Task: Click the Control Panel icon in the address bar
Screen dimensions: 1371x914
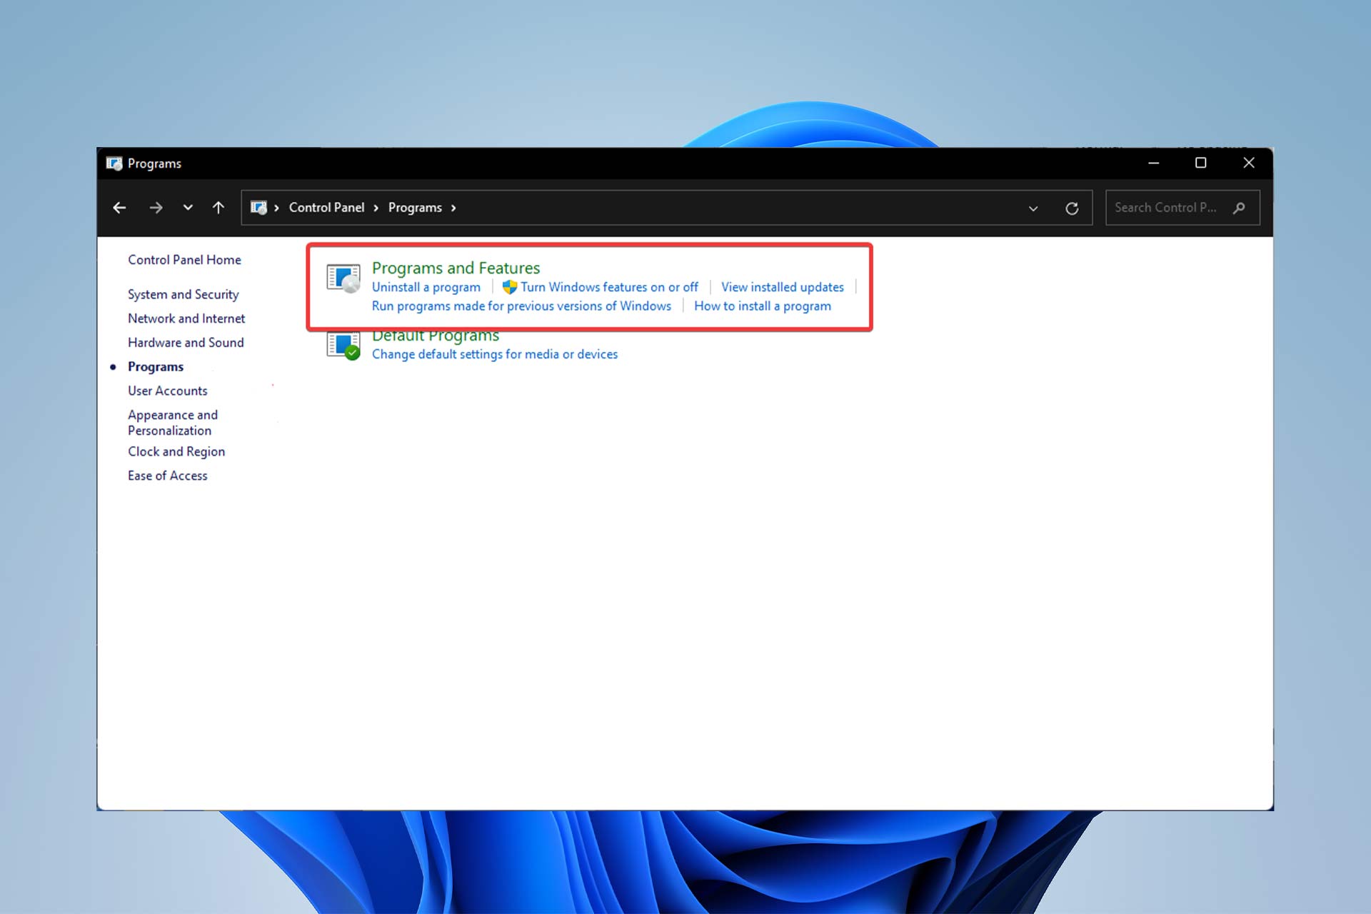Action: click(x=259, y=207)
